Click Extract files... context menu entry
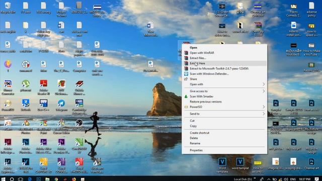Image resolution: width=322 pixels, height=181 pixels. click(x=224, y=58)
